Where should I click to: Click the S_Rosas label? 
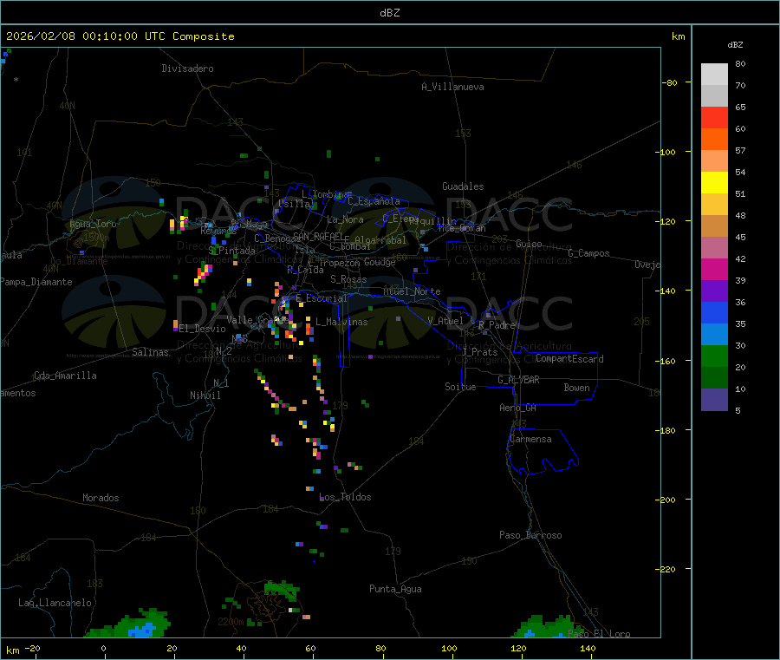point(348,280)
